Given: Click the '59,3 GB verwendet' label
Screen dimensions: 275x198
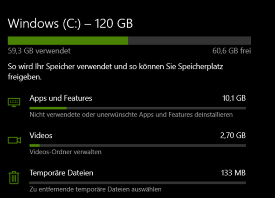Looking at the screenshot, I should pos(39,51).
